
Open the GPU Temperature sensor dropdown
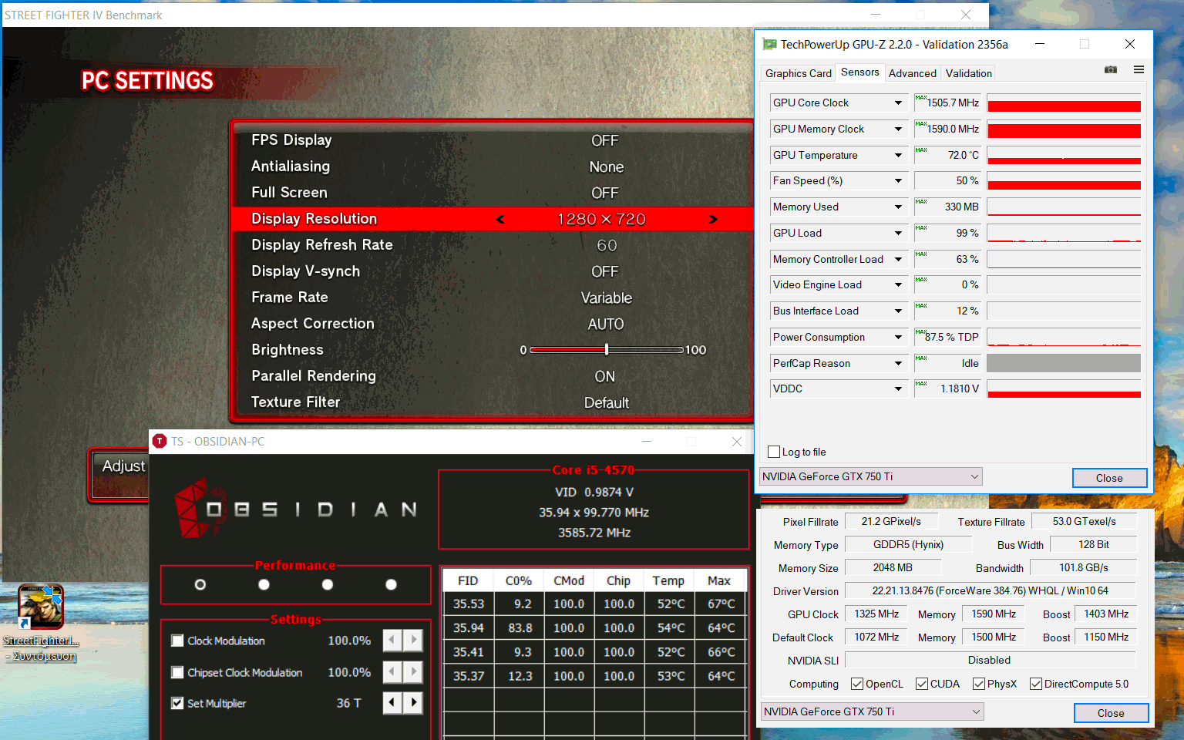(898, 156)
